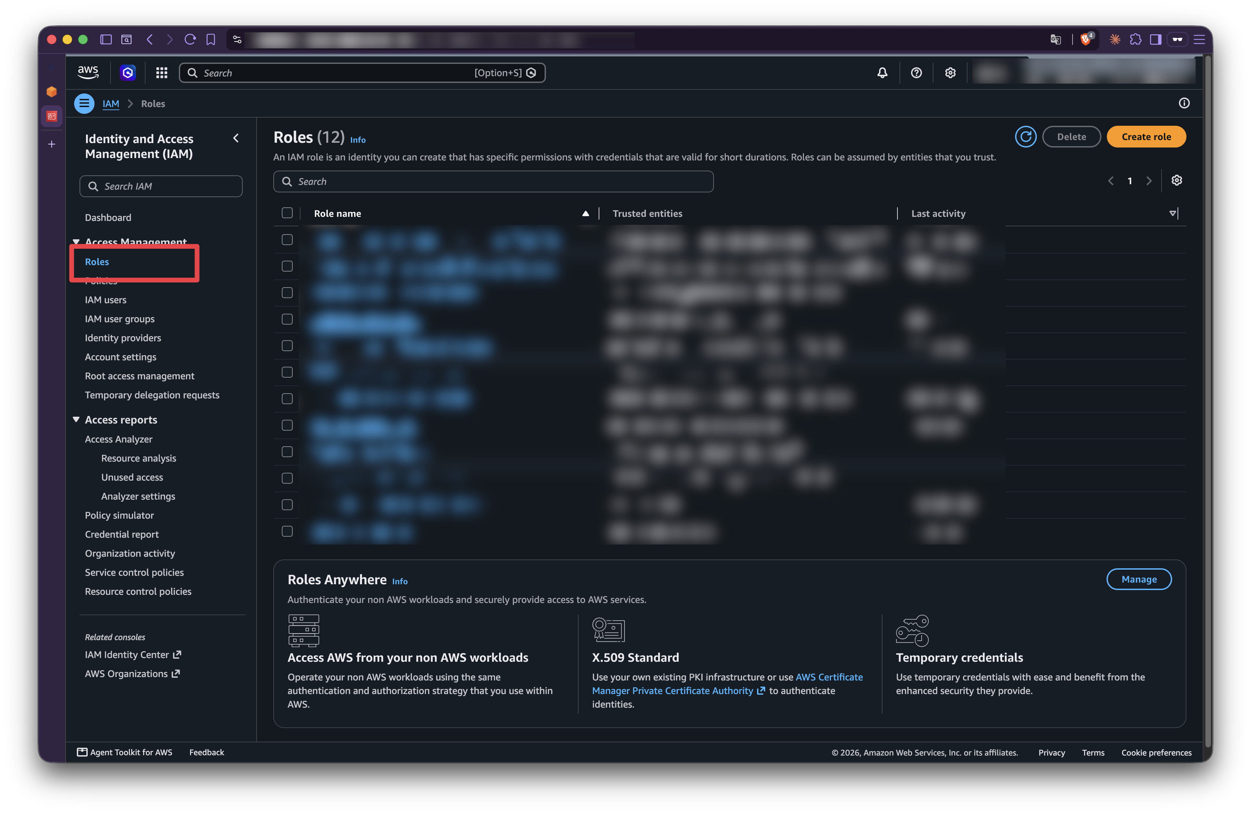Focus the roles table search field

pyautogui.click(x=493, y=181)
